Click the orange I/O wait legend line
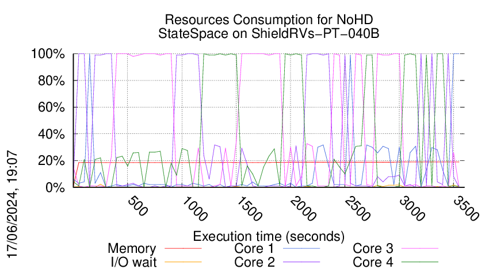Image resolution: width=489 pixels, height=273 pixels. click(x=183, y=262)
